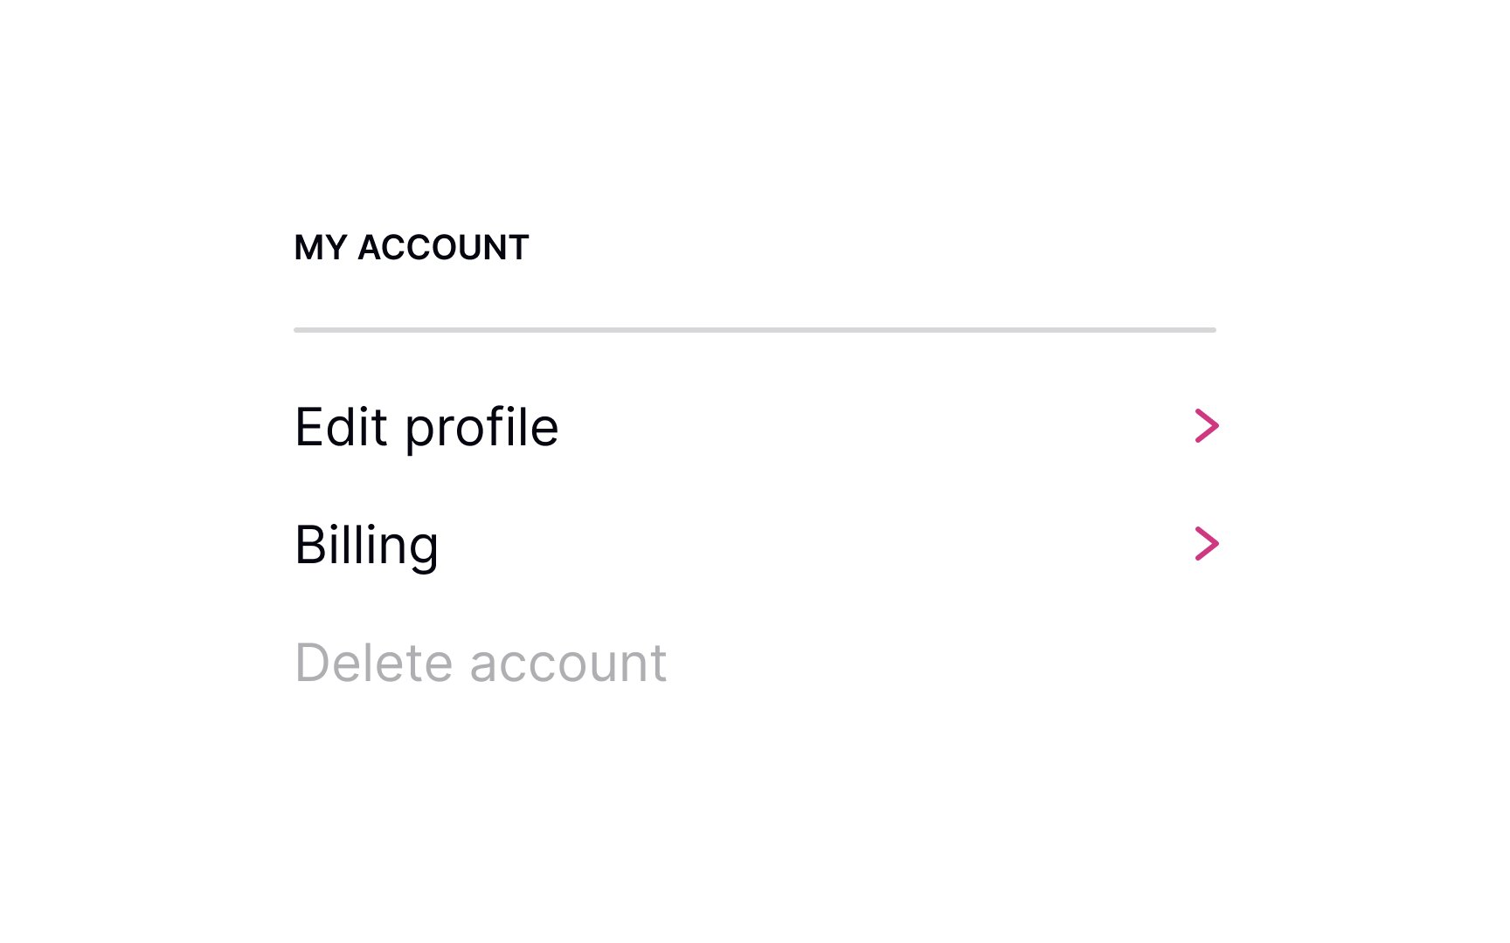Click the pink chevron beside Edit profile

[1207, 426]
